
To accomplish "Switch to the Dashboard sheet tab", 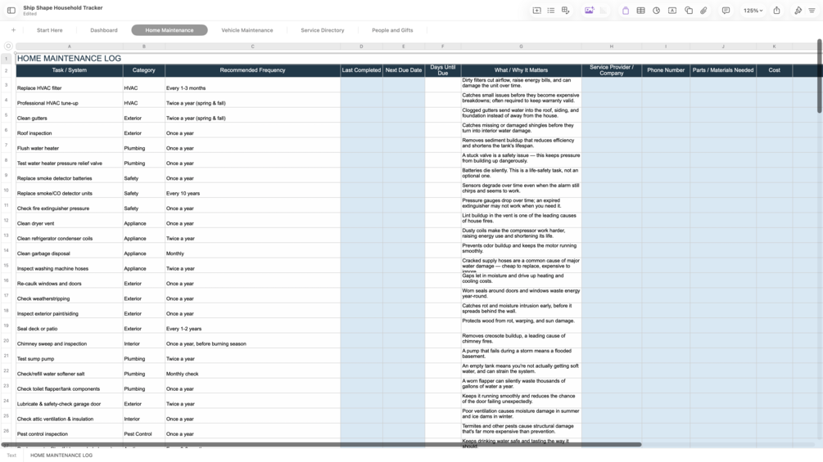I will coord(104,30).
